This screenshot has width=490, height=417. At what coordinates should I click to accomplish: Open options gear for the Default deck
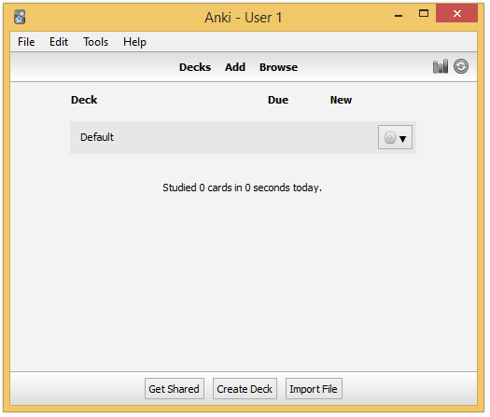395,138
